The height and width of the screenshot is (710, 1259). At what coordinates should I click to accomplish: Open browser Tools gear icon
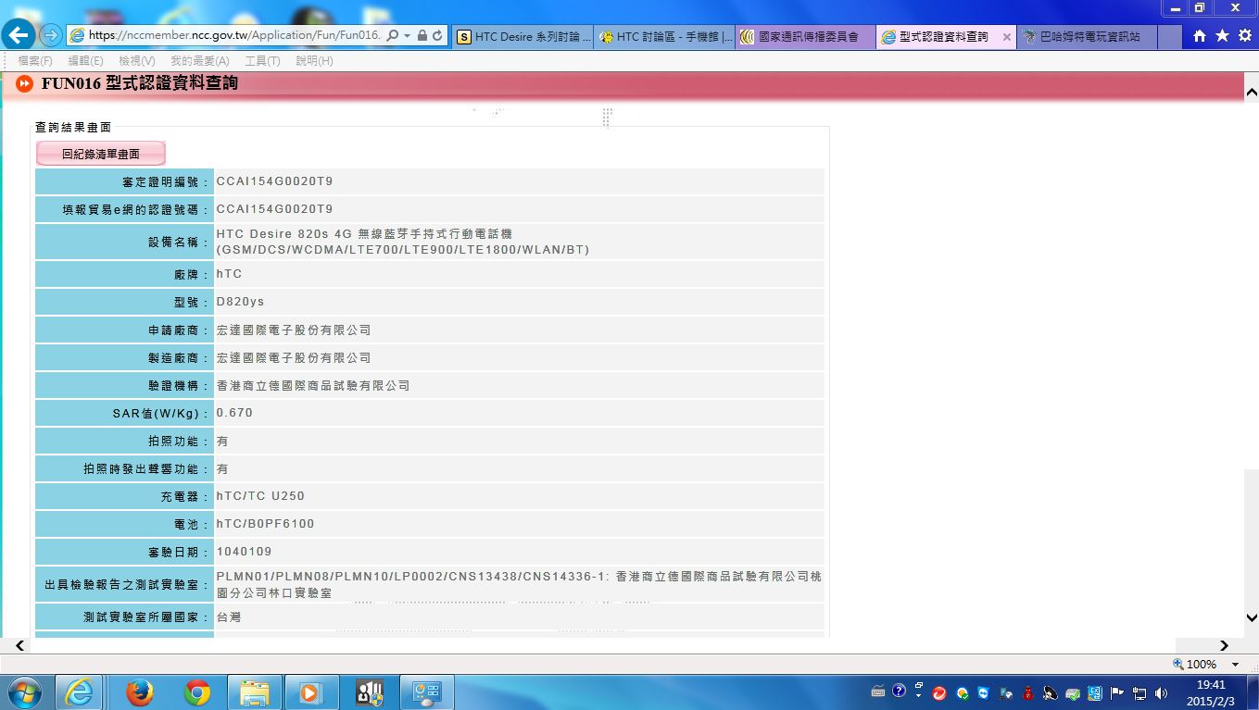(x=1244, y=36)
